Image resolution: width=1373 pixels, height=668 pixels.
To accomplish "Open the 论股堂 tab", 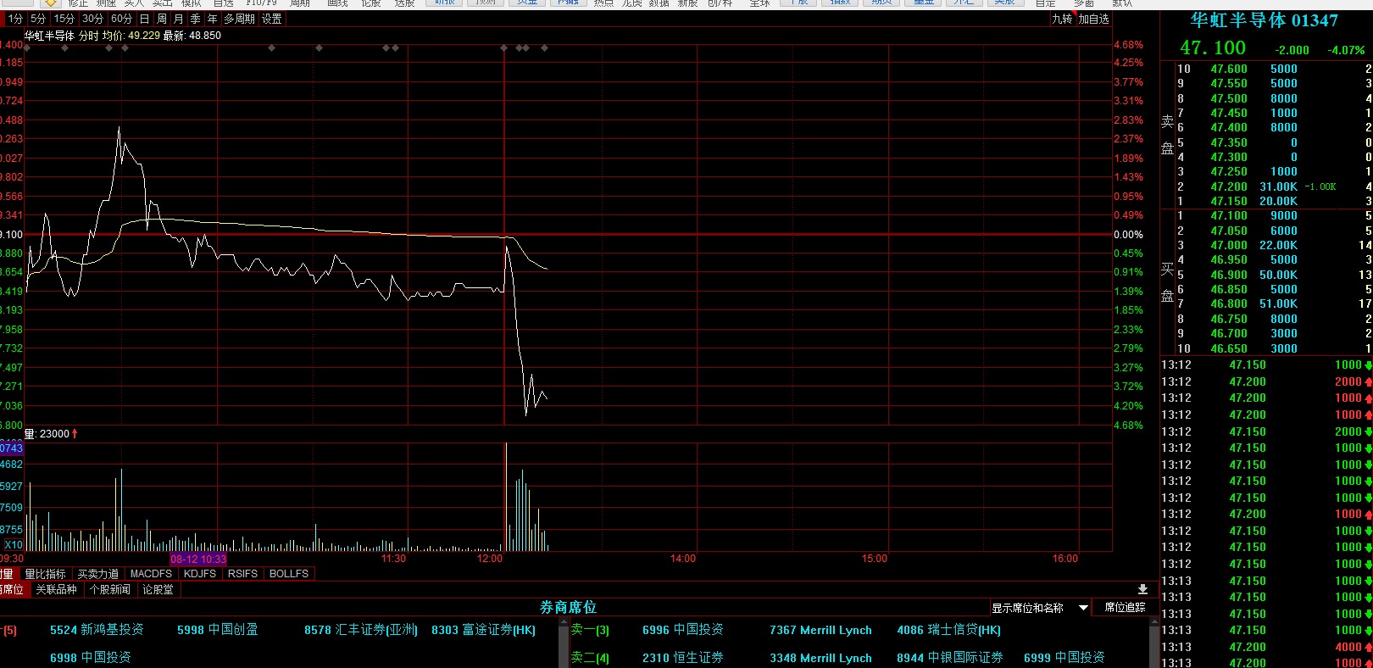I will pyautogui.click(x=158, y=589).
